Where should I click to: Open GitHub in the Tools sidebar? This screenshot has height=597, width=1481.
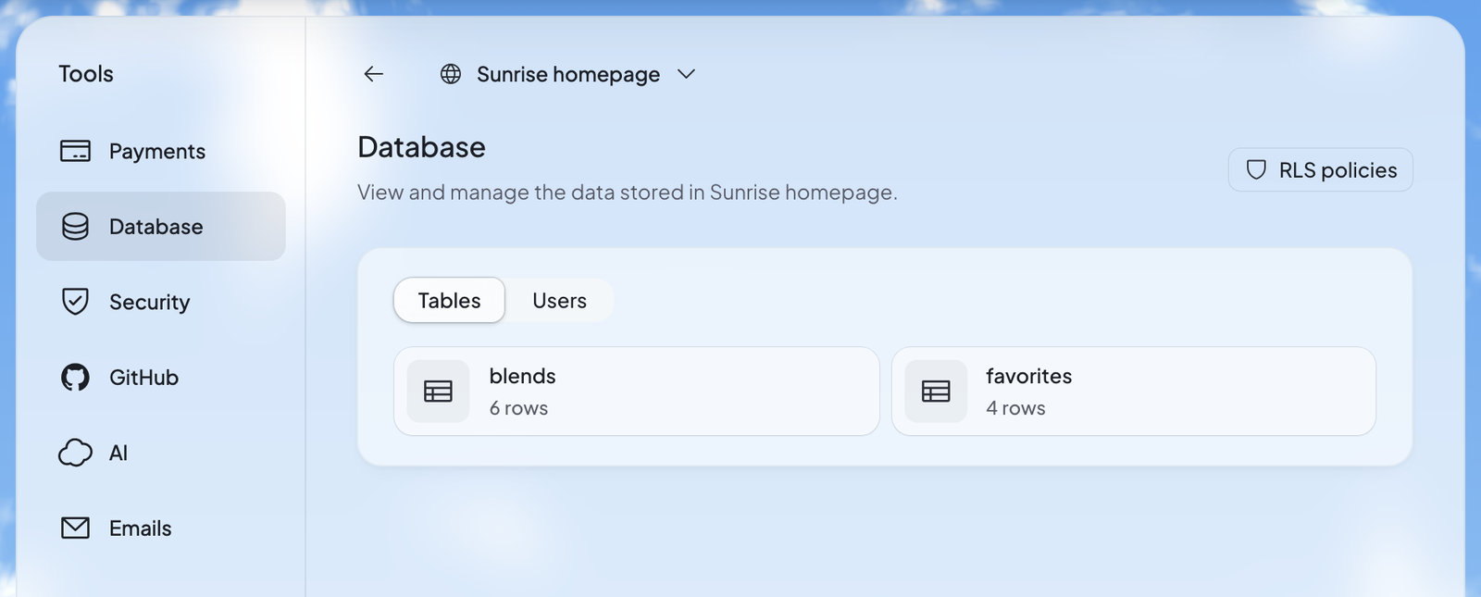[x=160, y=378]
